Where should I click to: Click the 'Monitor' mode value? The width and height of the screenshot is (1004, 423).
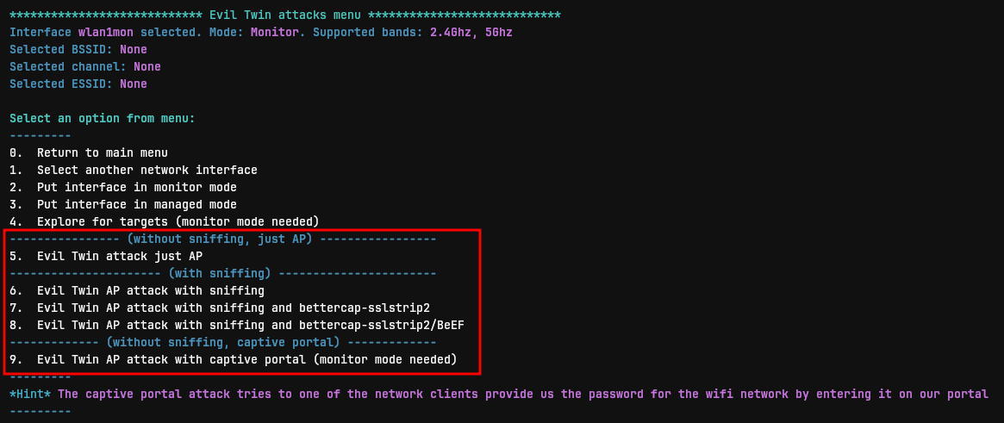click(x=274, y=32)
